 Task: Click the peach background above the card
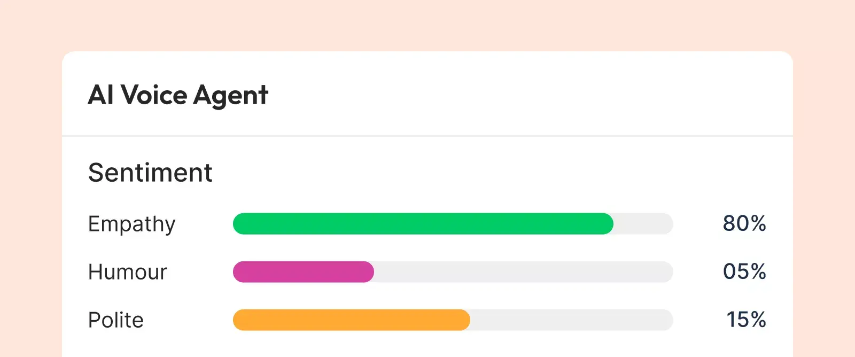[428, 24]
